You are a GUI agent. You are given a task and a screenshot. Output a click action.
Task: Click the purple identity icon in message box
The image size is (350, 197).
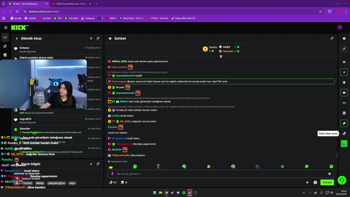pyautogui.click(x=112, y=174)
